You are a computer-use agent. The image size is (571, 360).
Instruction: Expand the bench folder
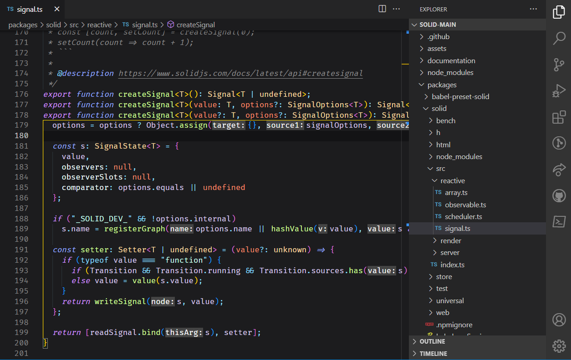tap(477, 120)
